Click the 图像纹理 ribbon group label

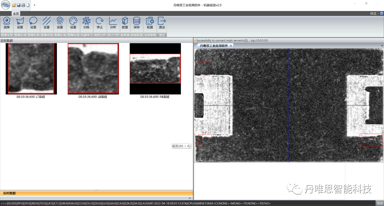click(x=46, y=35)
